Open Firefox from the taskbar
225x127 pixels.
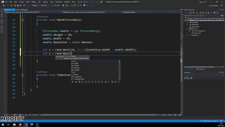tap(20, 125)
